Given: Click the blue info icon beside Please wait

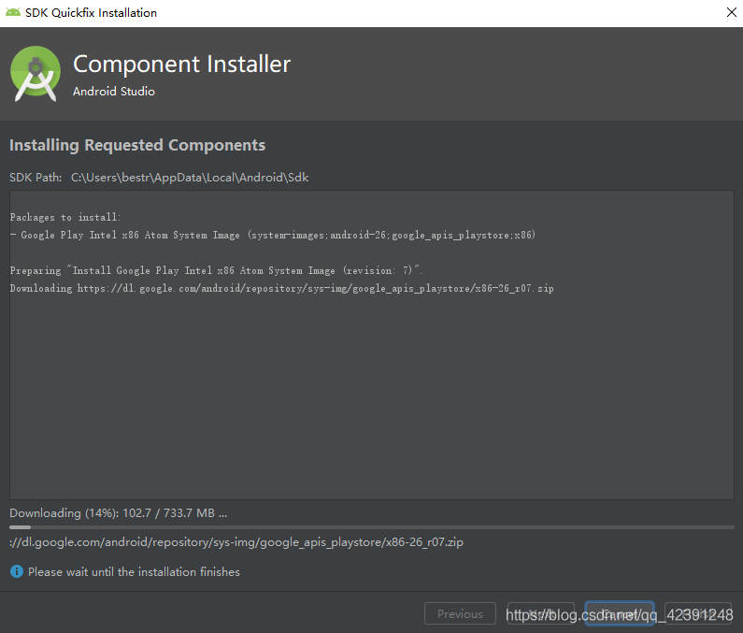Looking at the screenshot, I should pos(16,571).
